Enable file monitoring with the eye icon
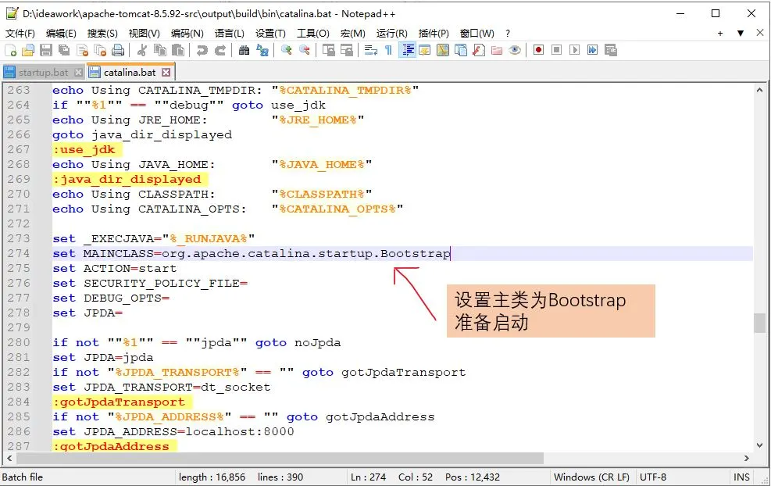 [514, 49]
